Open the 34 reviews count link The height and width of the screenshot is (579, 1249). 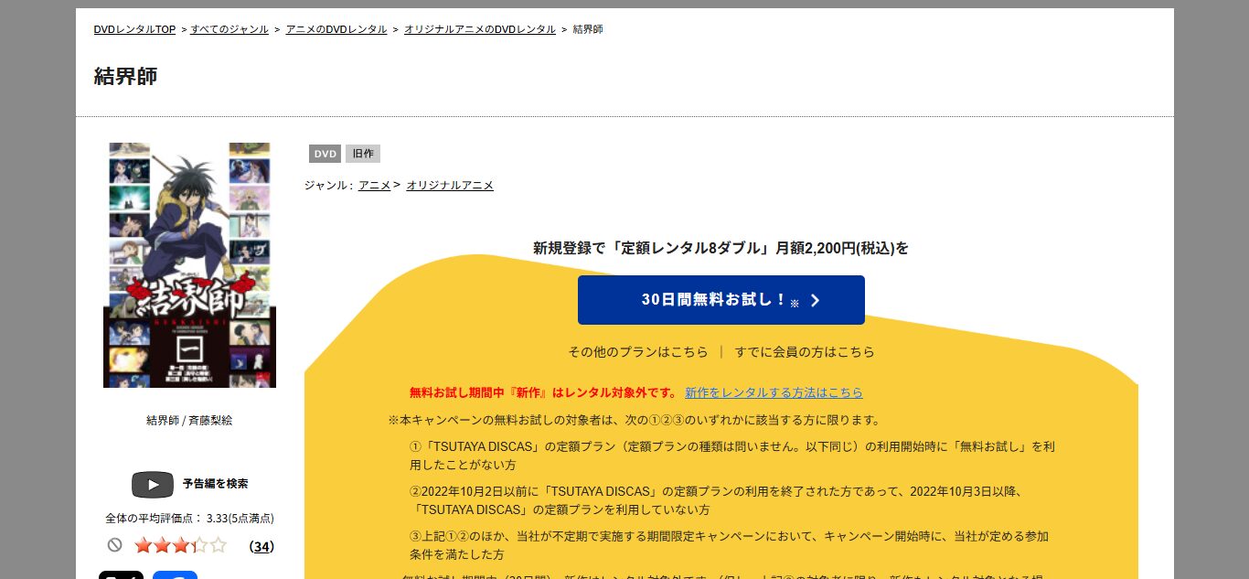(262, 546)
